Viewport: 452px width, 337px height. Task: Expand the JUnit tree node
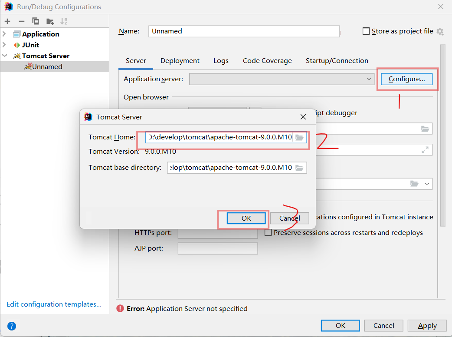pyautogui.click(x=4, y=45)
